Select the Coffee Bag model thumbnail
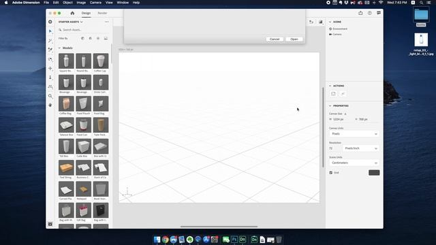 66,103
